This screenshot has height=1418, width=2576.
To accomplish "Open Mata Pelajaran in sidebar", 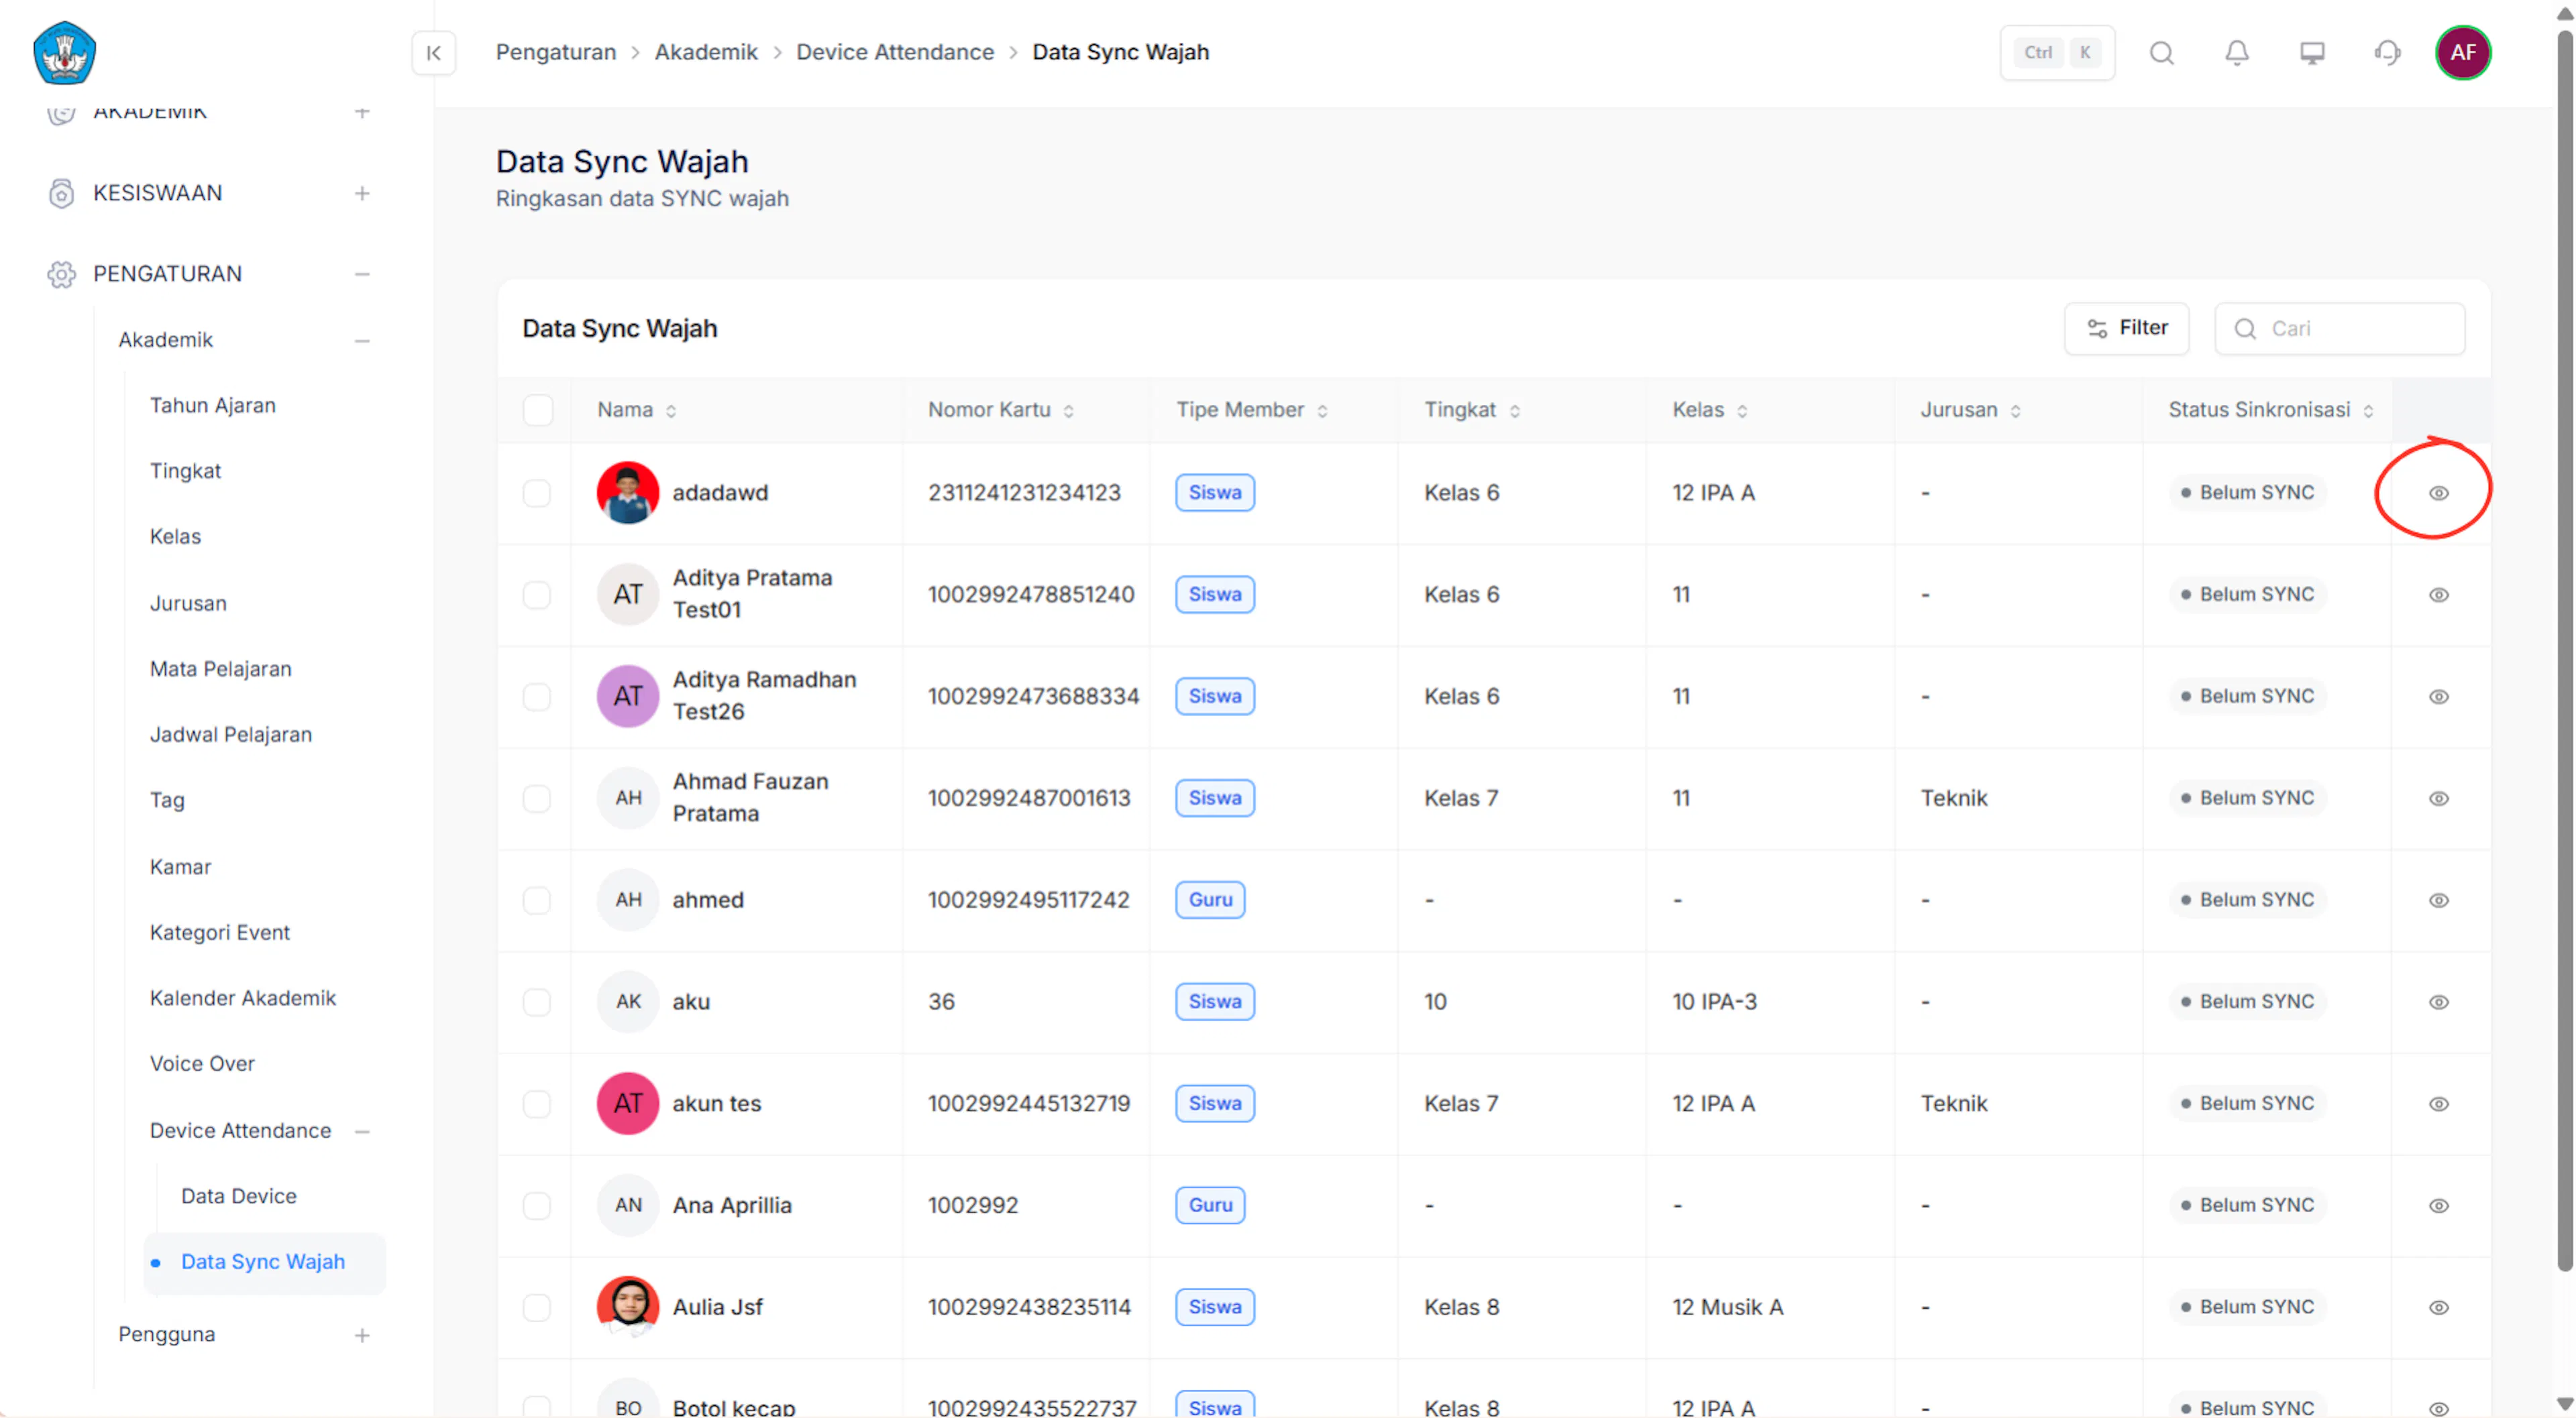I will [220, 670].
